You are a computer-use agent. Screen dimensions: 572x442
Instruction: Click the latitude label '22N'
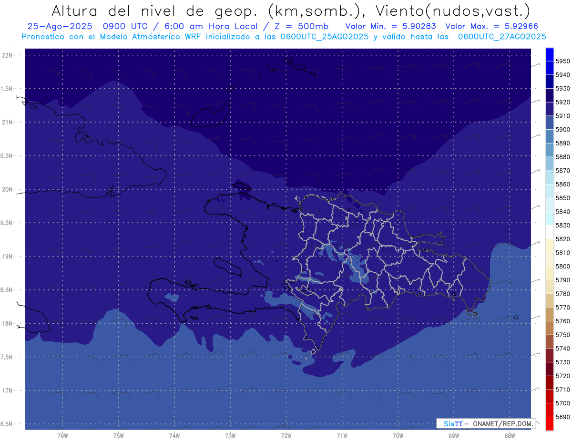tap(7, 55)
